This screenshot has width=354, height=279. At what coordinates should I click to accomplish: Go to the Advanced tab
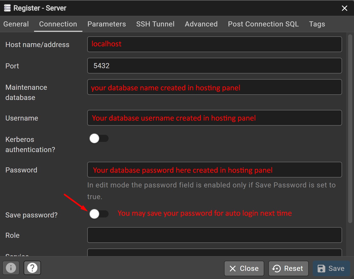(201, 24)
